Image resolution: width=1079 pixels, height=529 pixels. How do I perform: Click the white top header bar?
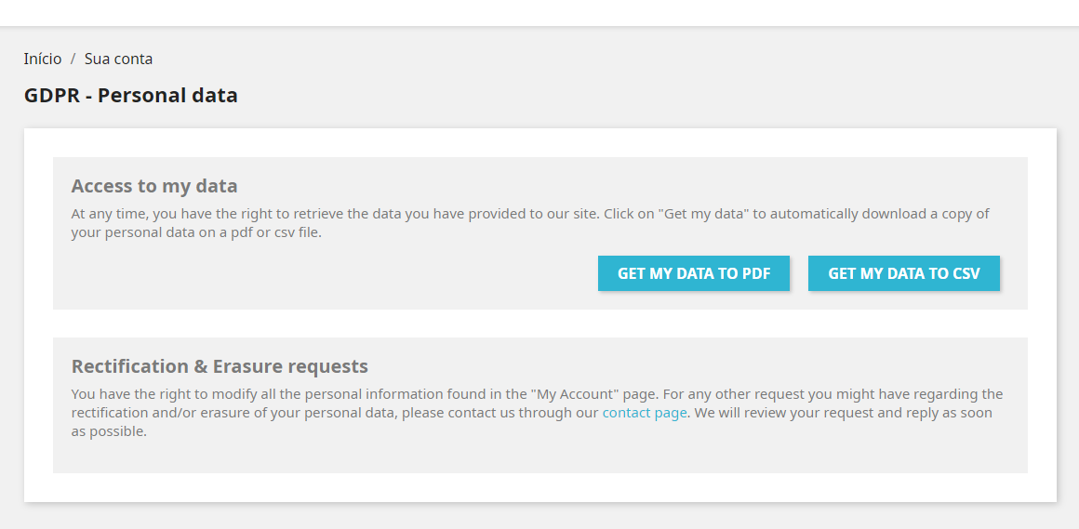(539, 12)
